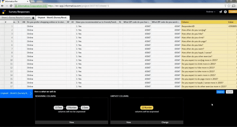This screenshot has height=127, width=237.
Task: Select the Unpivot - Sheet1 tab
Action: pos(53,17)
